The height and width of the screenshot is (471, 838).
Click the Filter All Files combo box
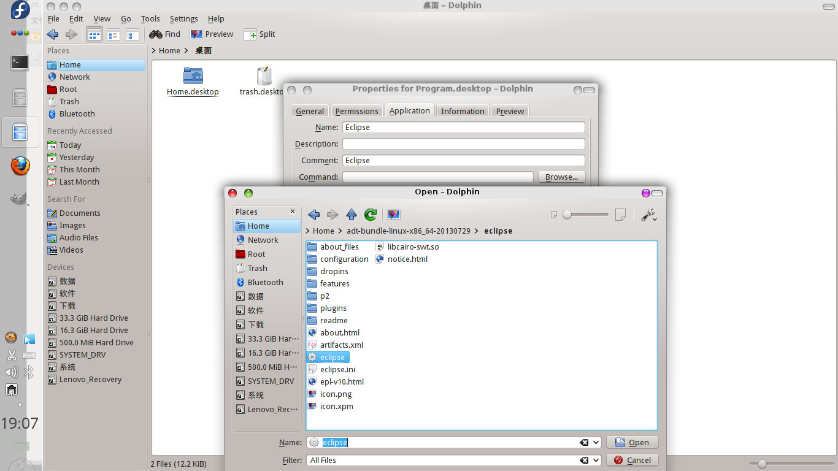[x=454, y=460]
